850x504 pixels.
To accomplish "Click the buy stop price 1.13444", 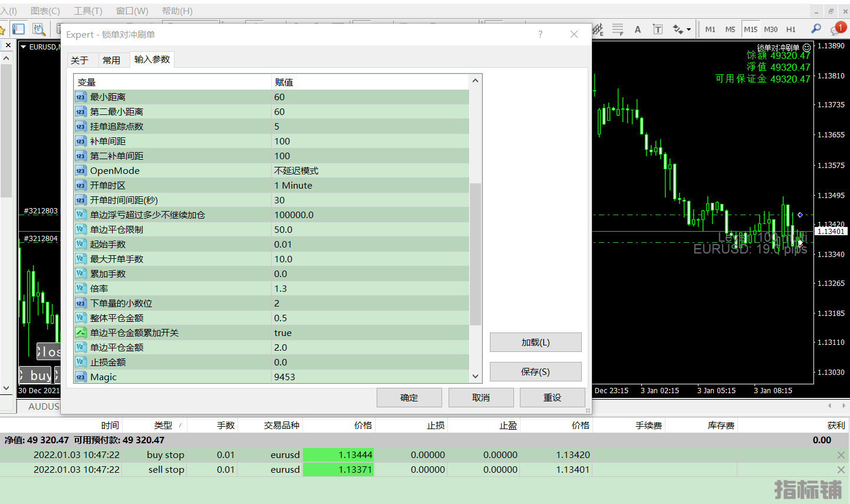I will click(338, 455).
